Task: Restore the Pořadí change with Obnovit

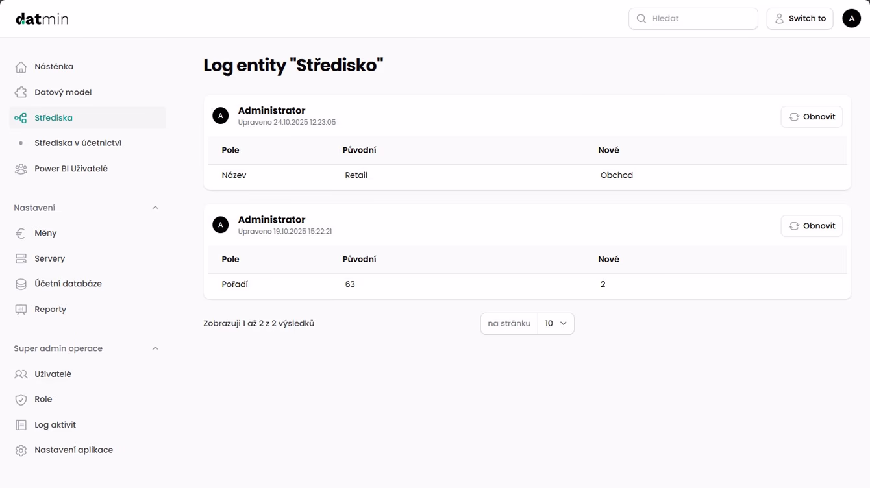Action: pos(812,226)
